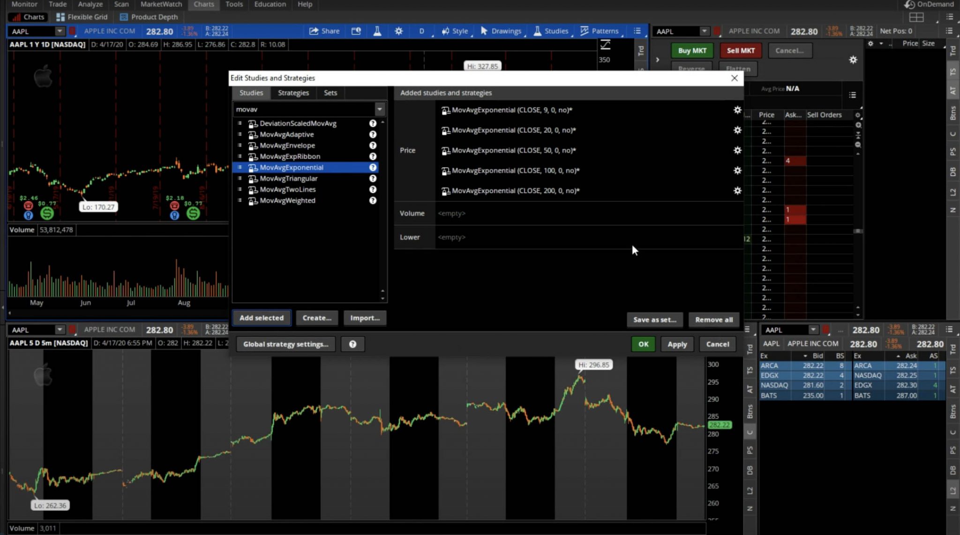Click the movav search input field
960x535 pixels.
point(304,109)
